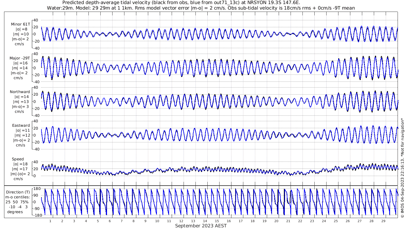This screenshot has width=406, height=232.
Task: Click the 'm-o centiles' statistics text
Action: (18, 197)
